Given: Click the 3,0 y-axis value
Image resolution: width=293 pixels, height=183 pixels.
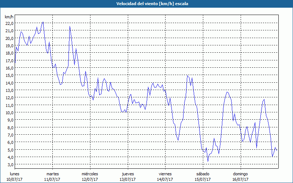Looking at the screenshot, I should click(10, 164).
